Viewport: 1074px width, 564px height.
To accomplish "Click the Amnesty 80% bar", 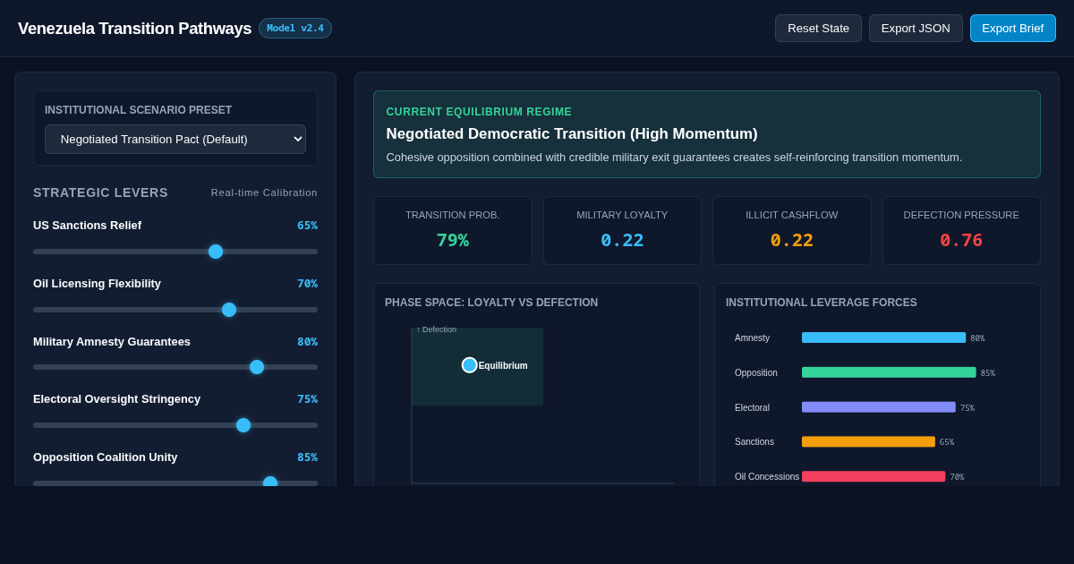I will click(884, 338).
